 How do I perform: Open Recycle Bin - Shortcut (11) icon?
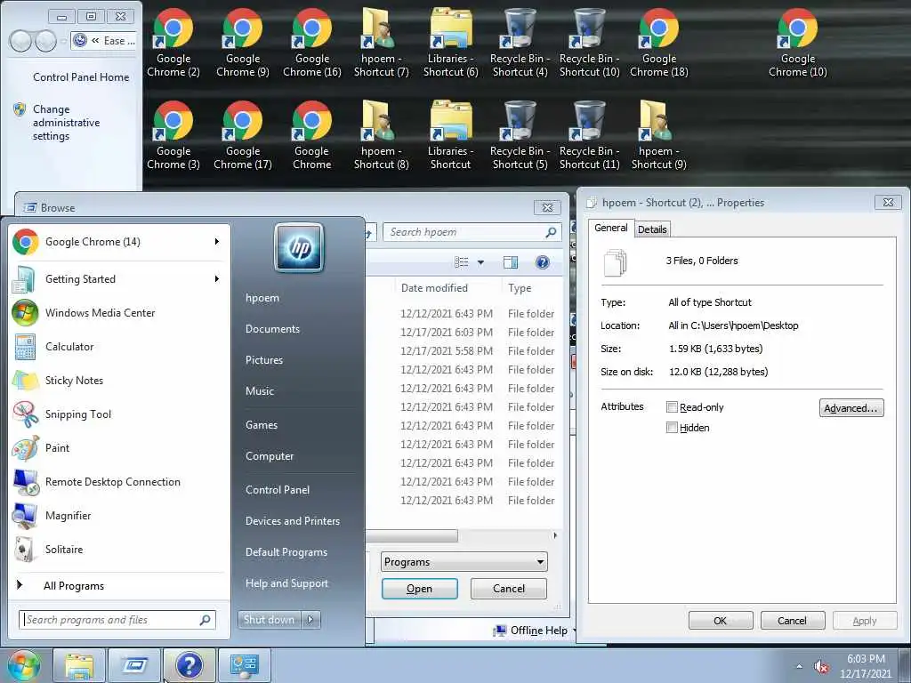coord(589,135)
